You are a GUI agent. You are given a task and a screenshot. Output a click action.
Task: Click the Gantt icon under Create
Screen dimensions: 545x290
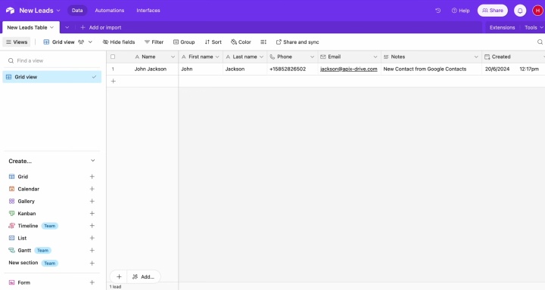pyautogui.click(x=11, y=250)
